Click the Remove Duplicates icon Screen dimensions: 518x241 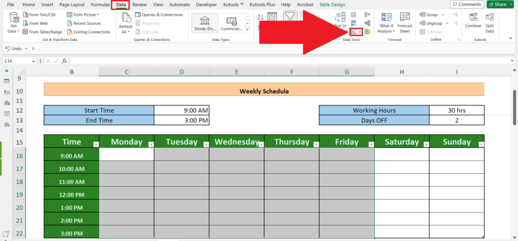[354, 23]
